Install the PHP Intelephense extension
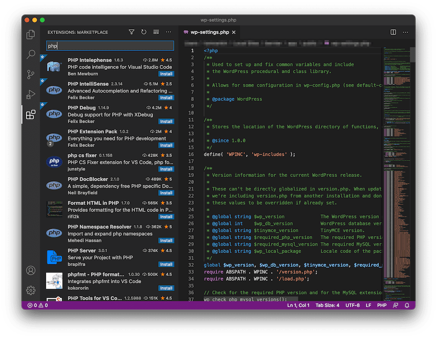 point(166,74)
